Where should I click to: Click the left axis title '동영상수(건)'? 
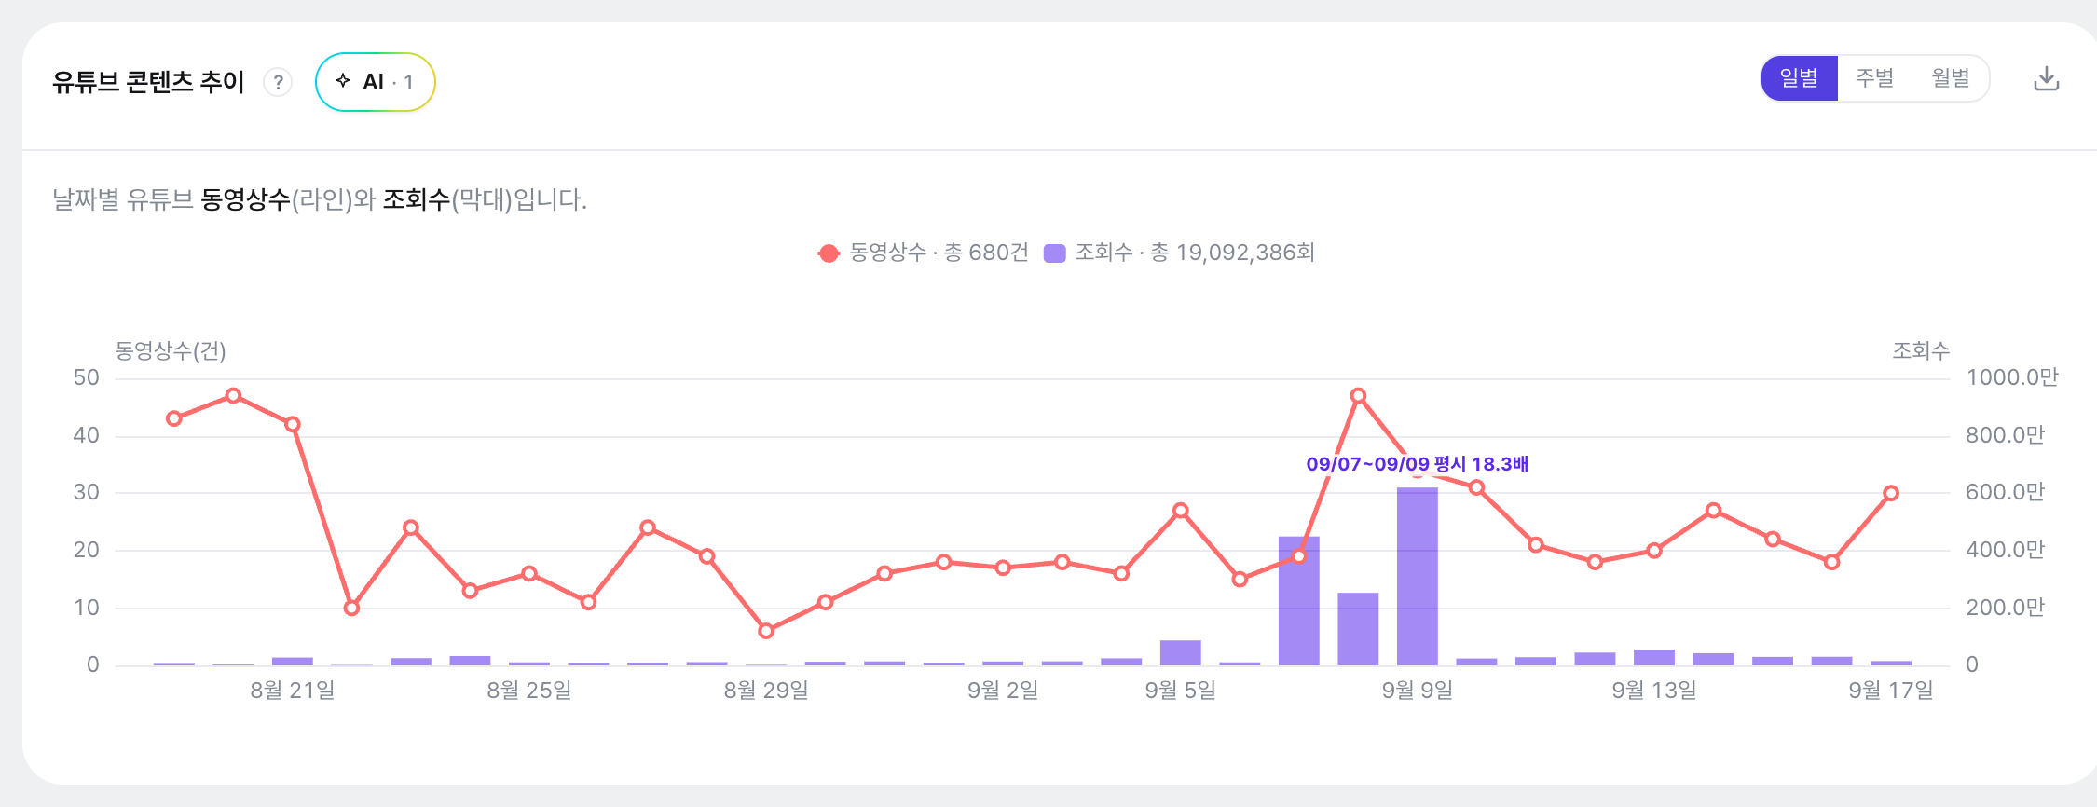(171, 351)
